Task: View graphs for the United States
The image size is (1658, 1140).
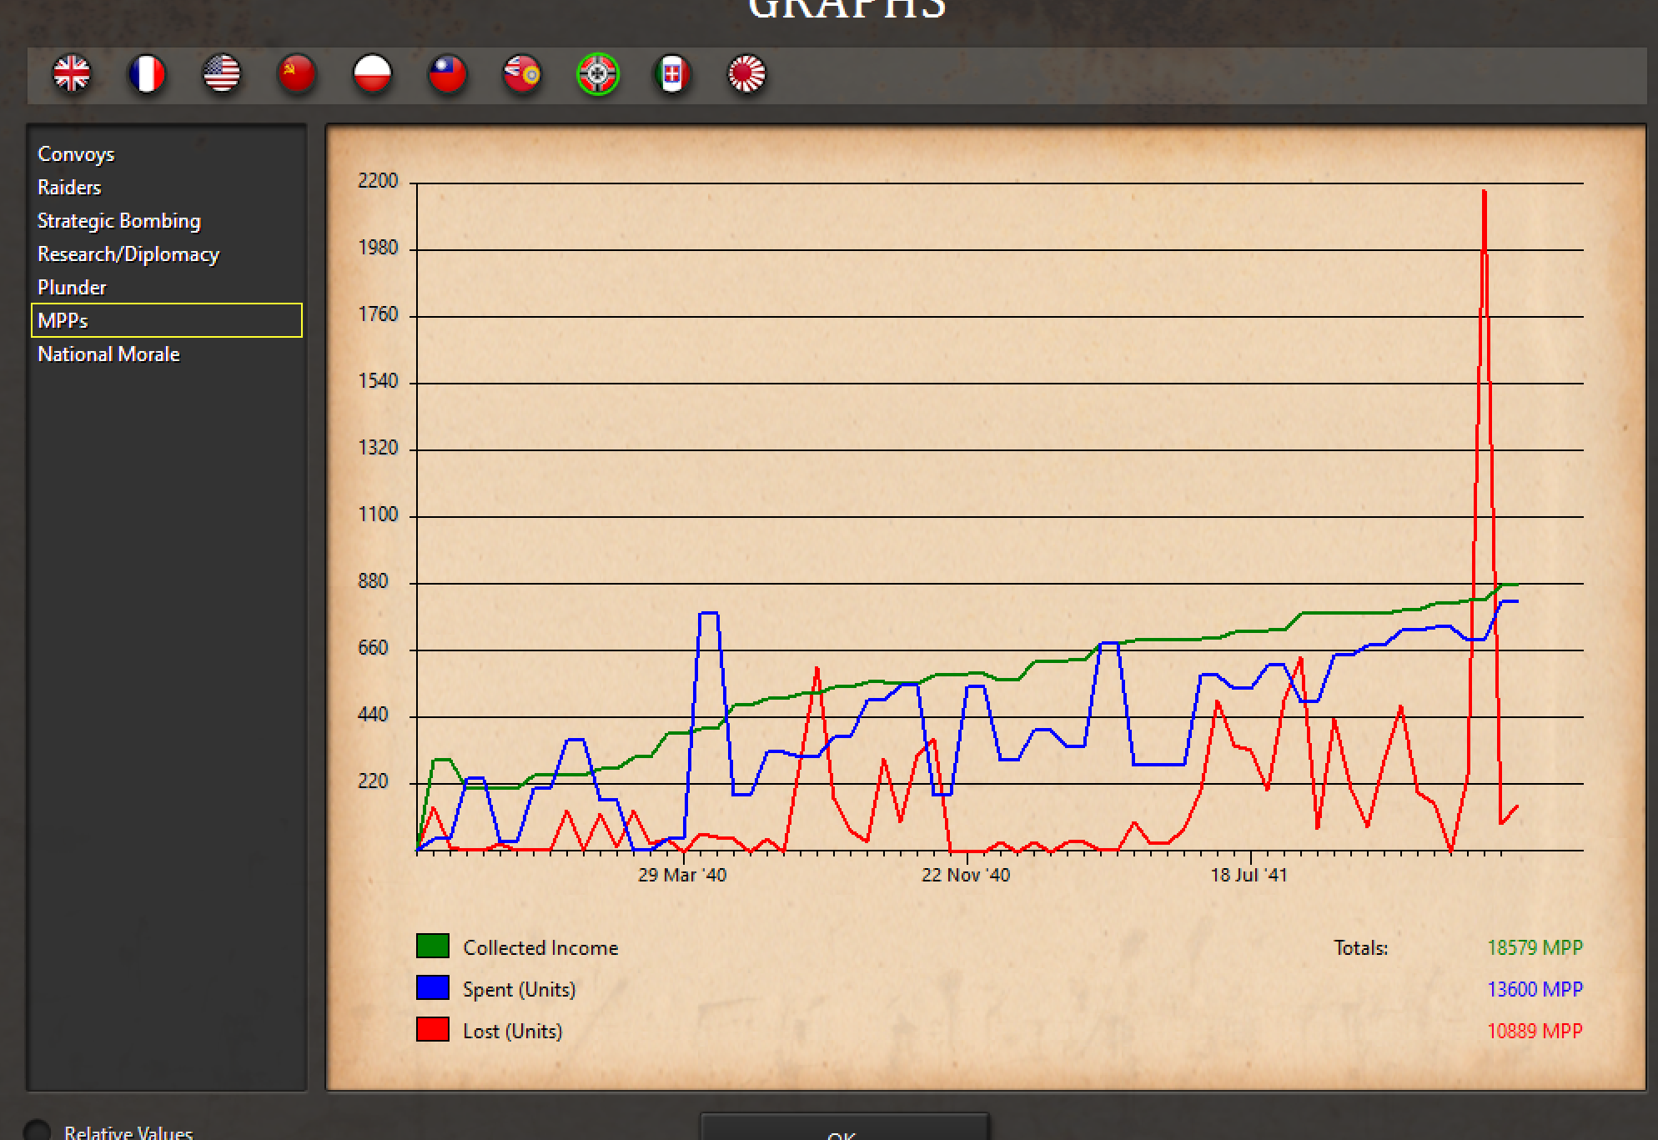Action: [222, 74]
